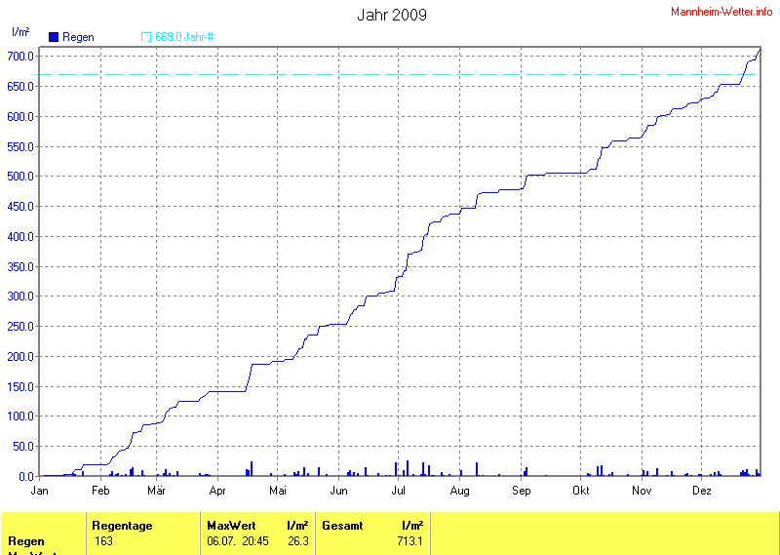Image resolution: width=780 pixels, height=555 pixels.
Task: Click the l/m² y-axis unit label
Action: click(19, 32)
